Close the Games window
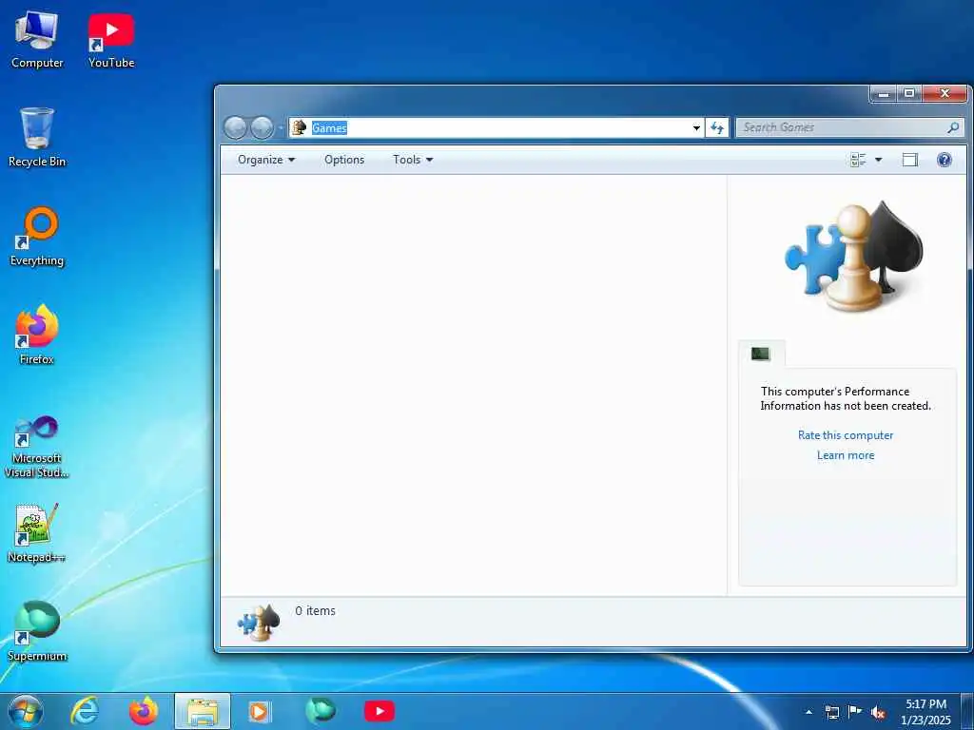Image resolution: width=974 pixels, height=730 pixels. pyautogui.click(x=945, y=94)
